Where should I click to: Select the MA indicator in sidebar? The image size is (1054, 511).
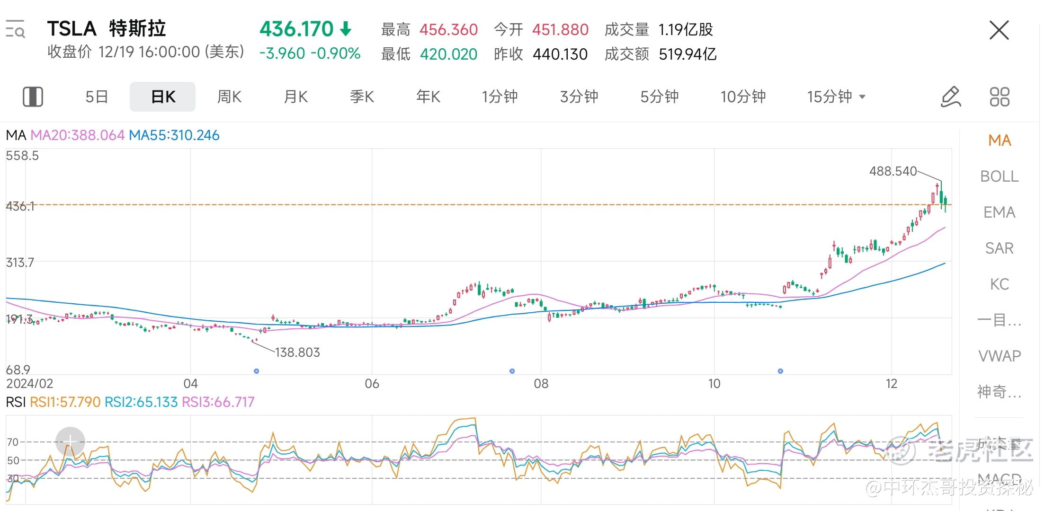(x=1000, y=141)
